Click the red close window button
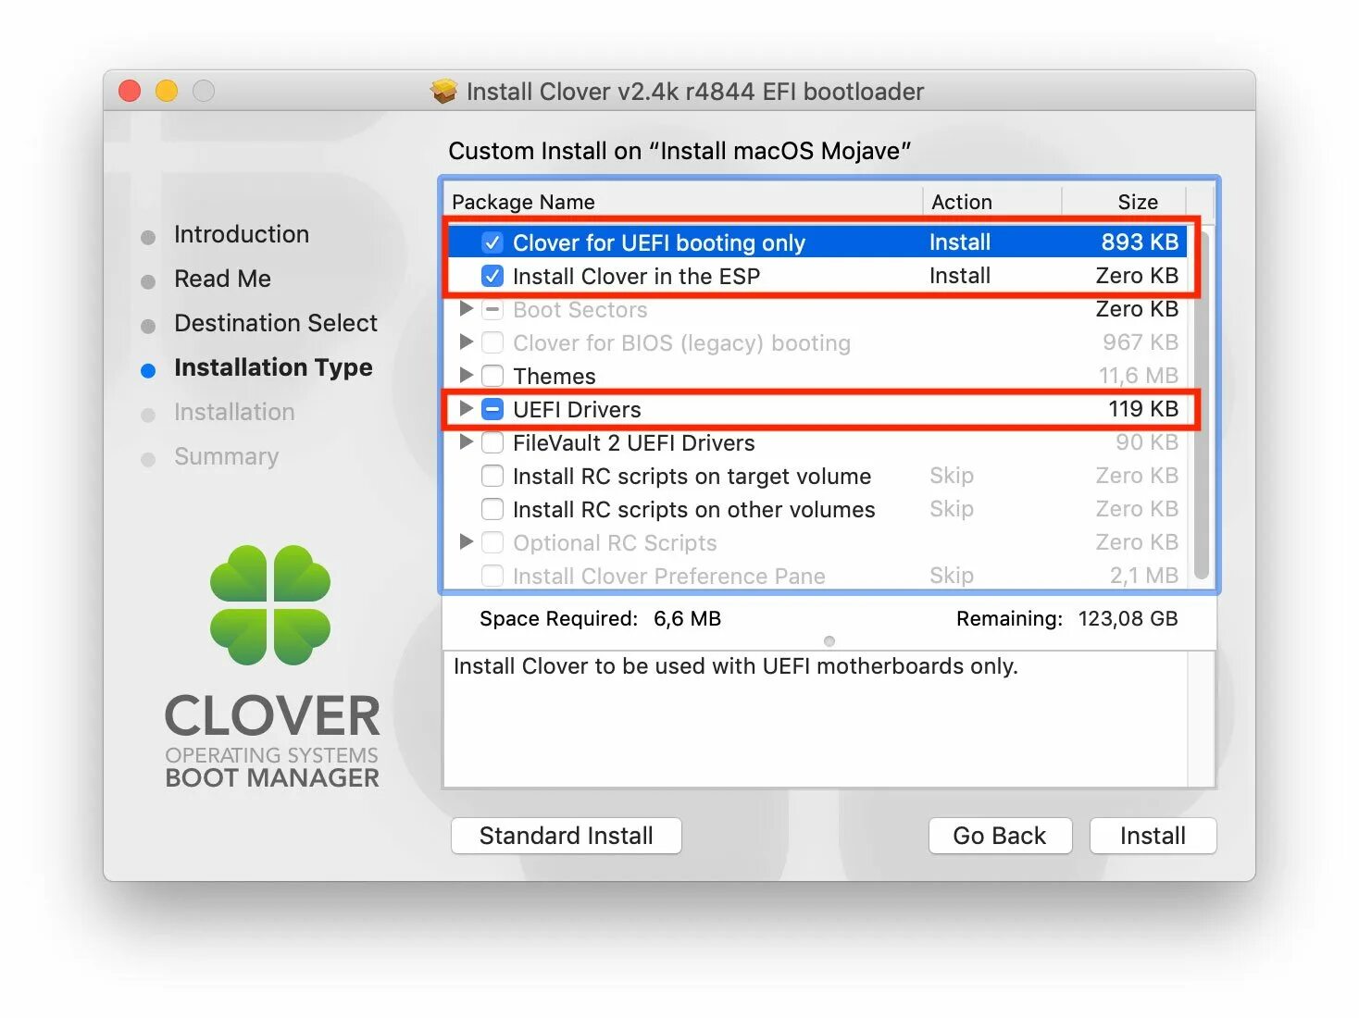 coord(130,91)
